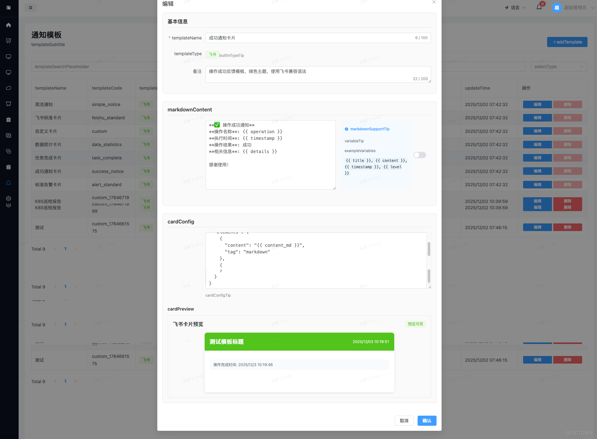This screenshot has height=439, width=597.
Task: Delete the 成功通知卡片 template row
Action: [x=567, y=171]
